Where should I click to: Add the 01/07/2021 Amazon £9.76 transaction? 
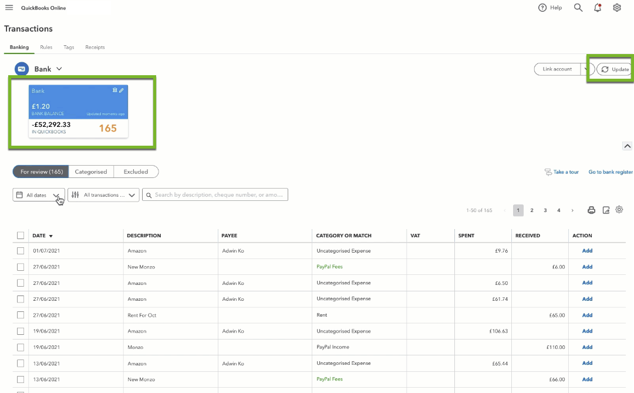point(587,251)
